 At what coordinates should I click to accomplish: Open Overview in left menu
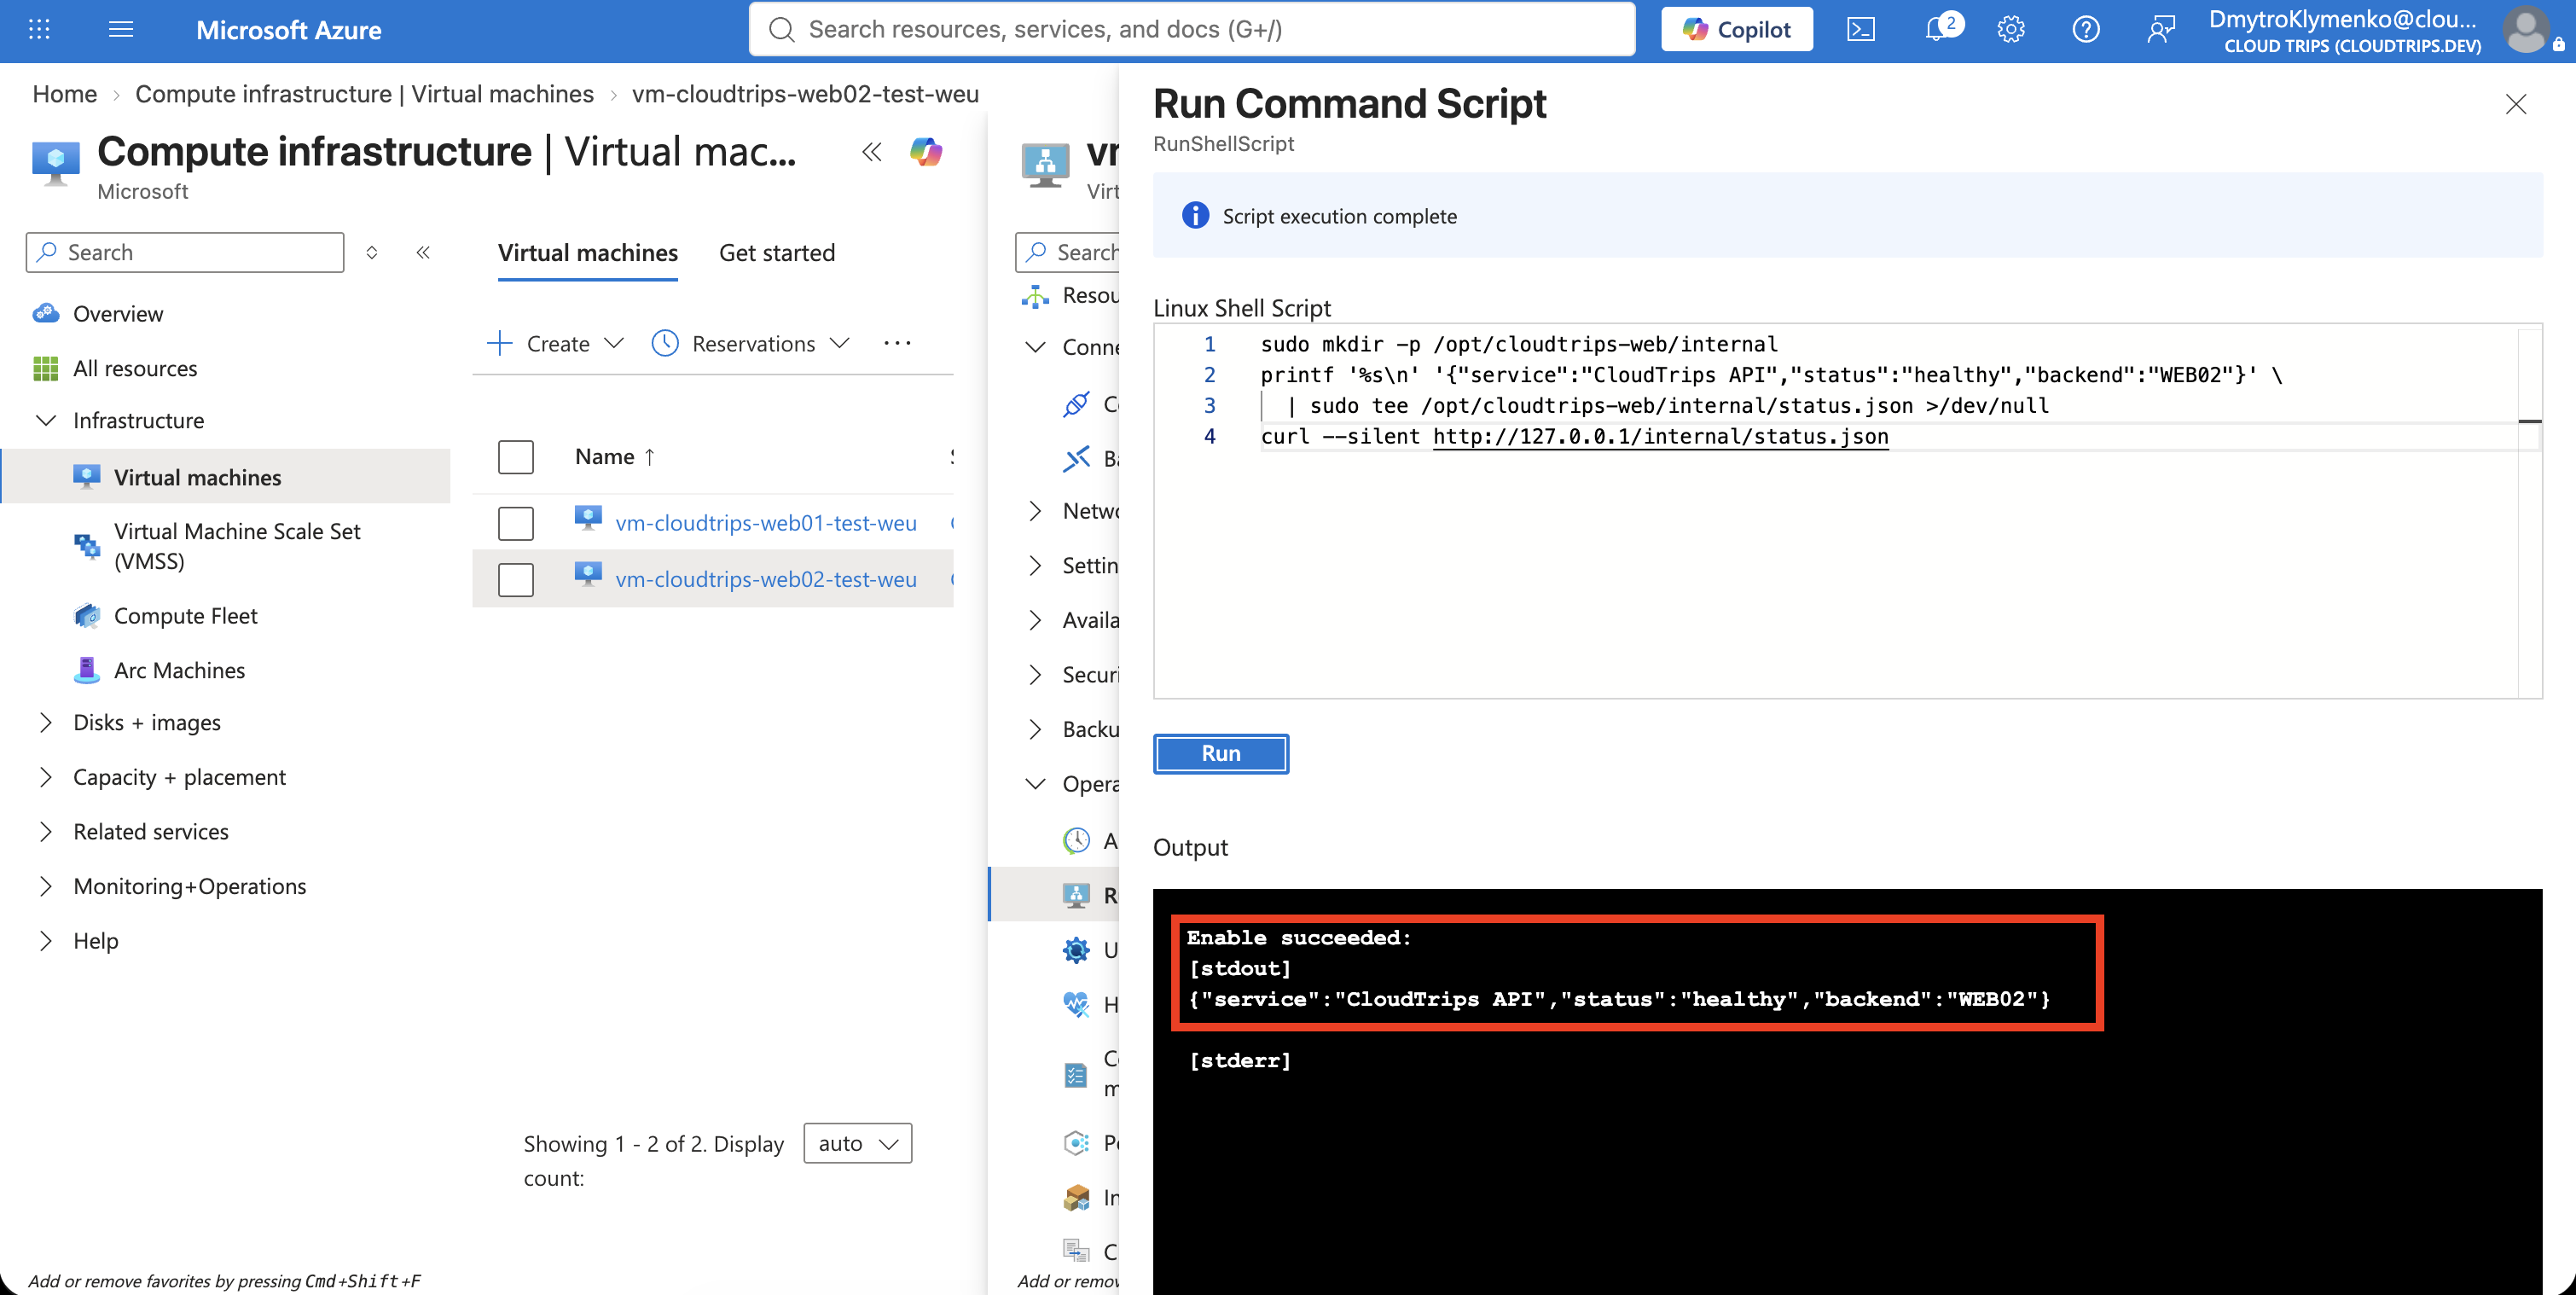pos(118,314)
